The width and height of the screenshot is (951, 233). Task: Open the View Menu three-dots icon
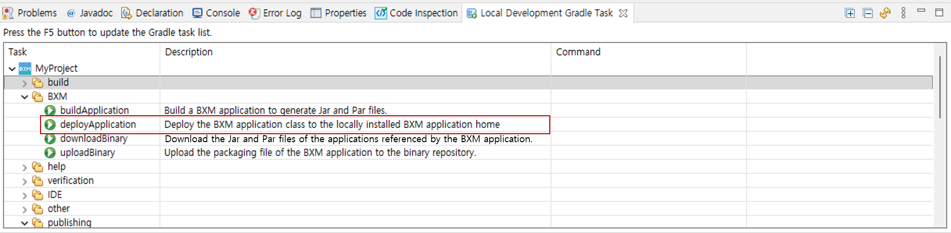903,13
